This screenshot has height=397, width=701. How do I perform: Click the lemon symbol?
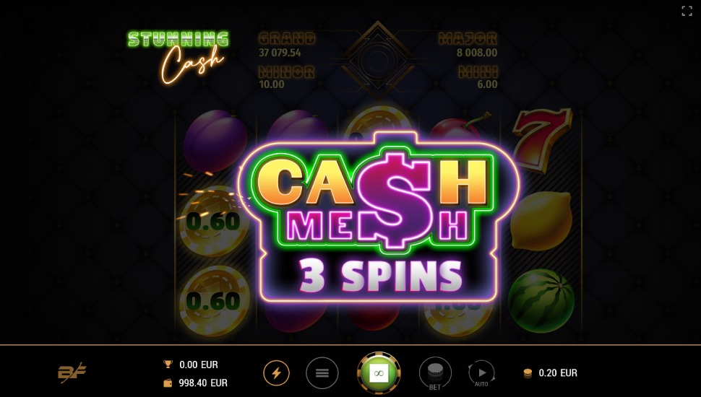[541, 220]
